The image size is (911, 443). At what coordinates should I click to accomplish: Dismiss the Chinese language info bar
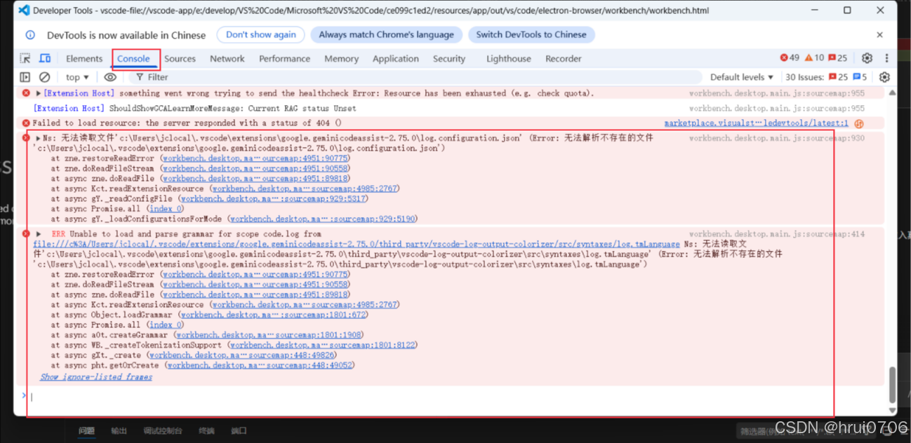879,34
